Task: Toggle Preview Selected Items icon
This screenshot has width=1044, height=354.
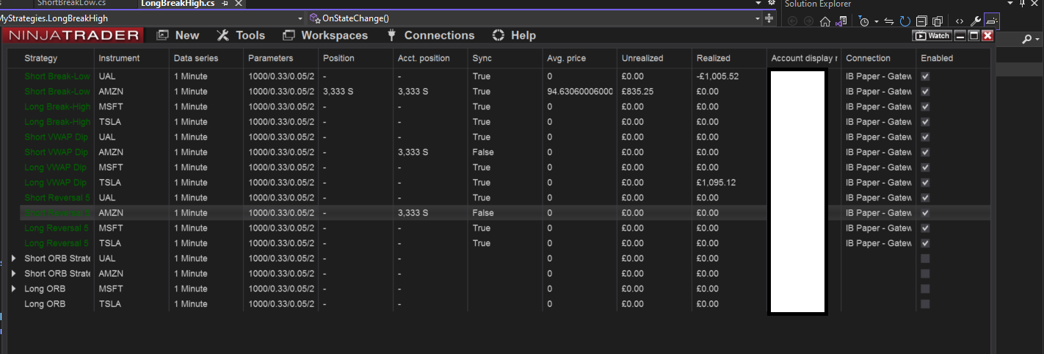Action: [x=992, y=21]
